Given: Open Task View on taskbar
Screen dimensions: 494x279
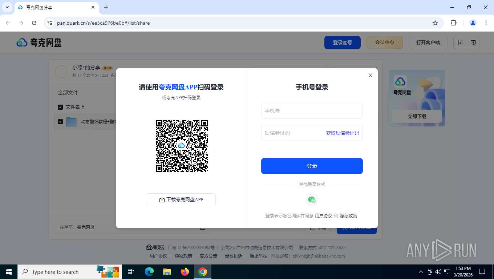Looking at the screenshot, I should [131, 272].
